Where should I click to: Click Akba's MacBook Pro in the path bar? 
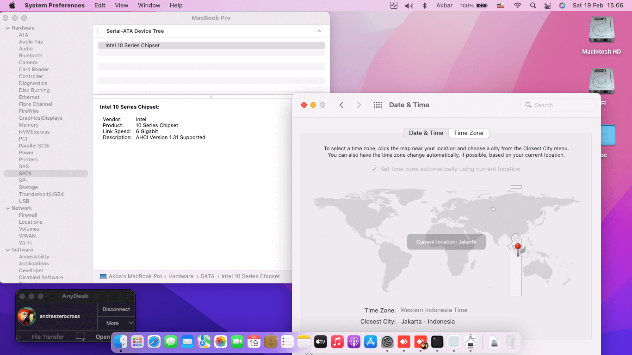(131, 276)
